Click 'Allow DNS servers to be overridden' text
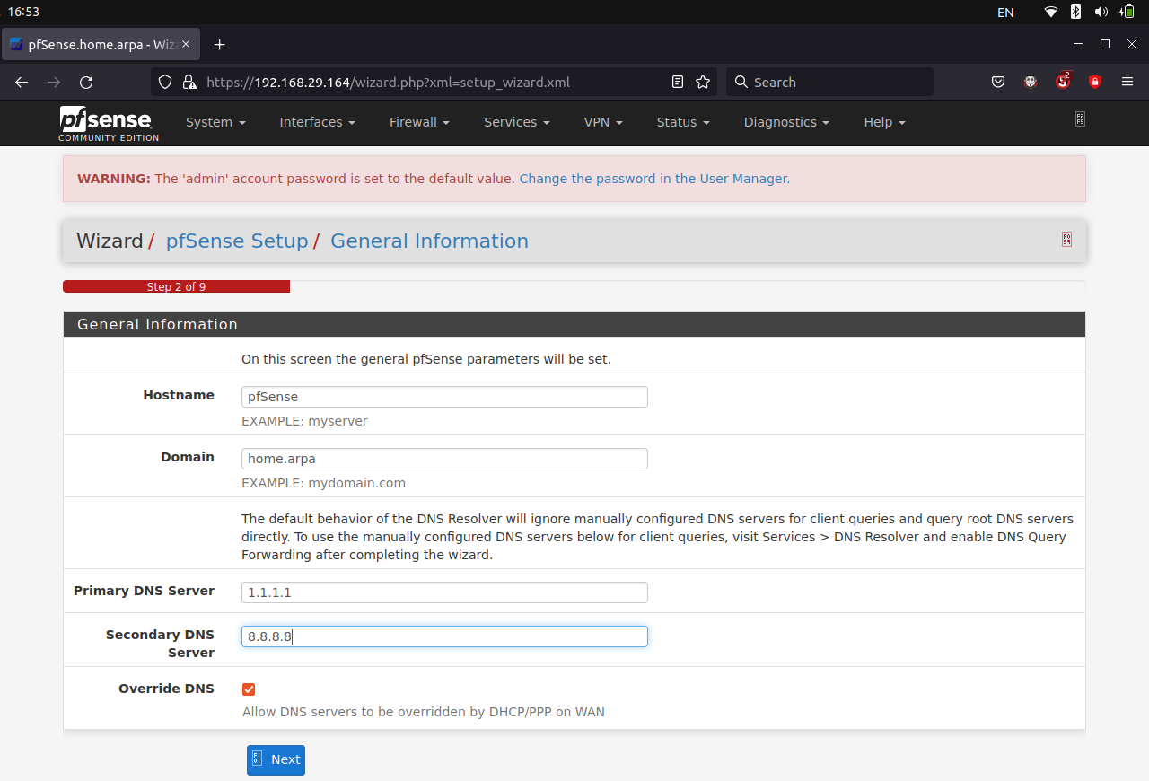1149x781 pixels. (x=424, y=712)
